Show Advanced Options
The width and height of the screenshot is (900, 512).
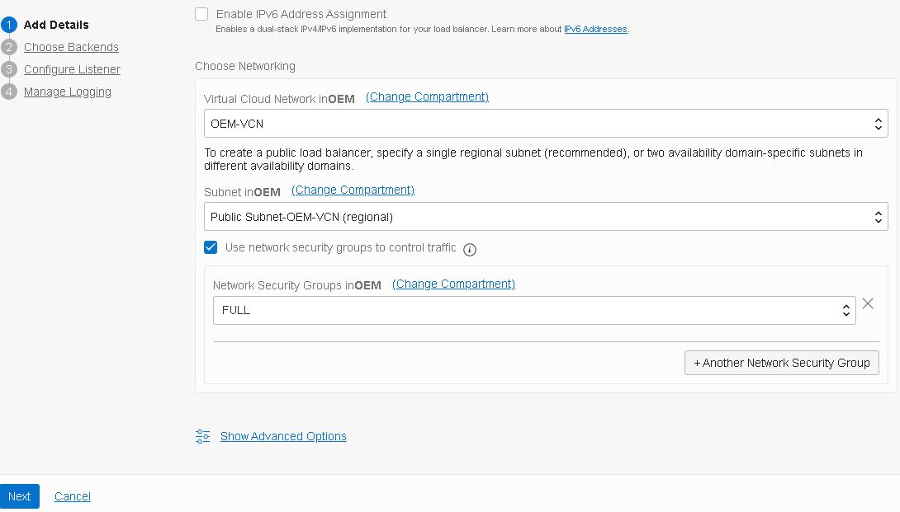point(283,436)
